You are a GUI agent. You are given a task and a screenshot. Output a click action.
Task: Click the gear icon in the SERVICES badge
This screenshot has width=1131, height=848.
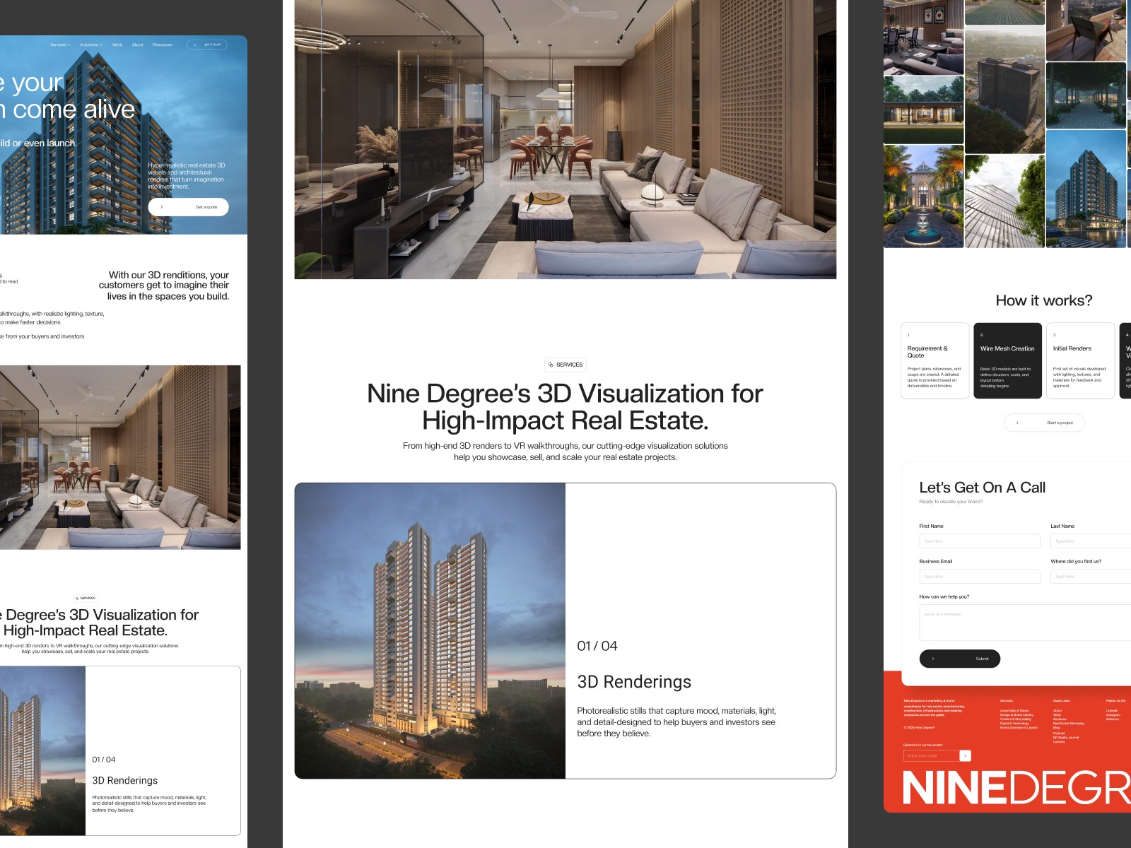[552, 365]
